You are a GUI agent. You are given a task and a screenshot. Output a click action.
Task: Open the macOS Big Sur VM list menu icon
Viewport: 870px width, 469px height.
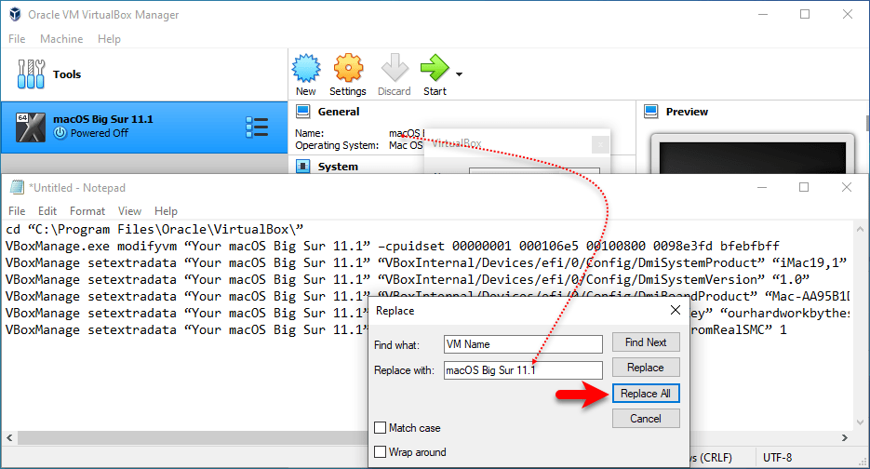[257, 127]
